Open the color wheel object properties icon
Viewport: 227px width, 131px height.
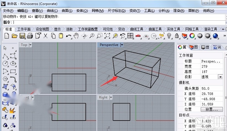click(192, 36)
